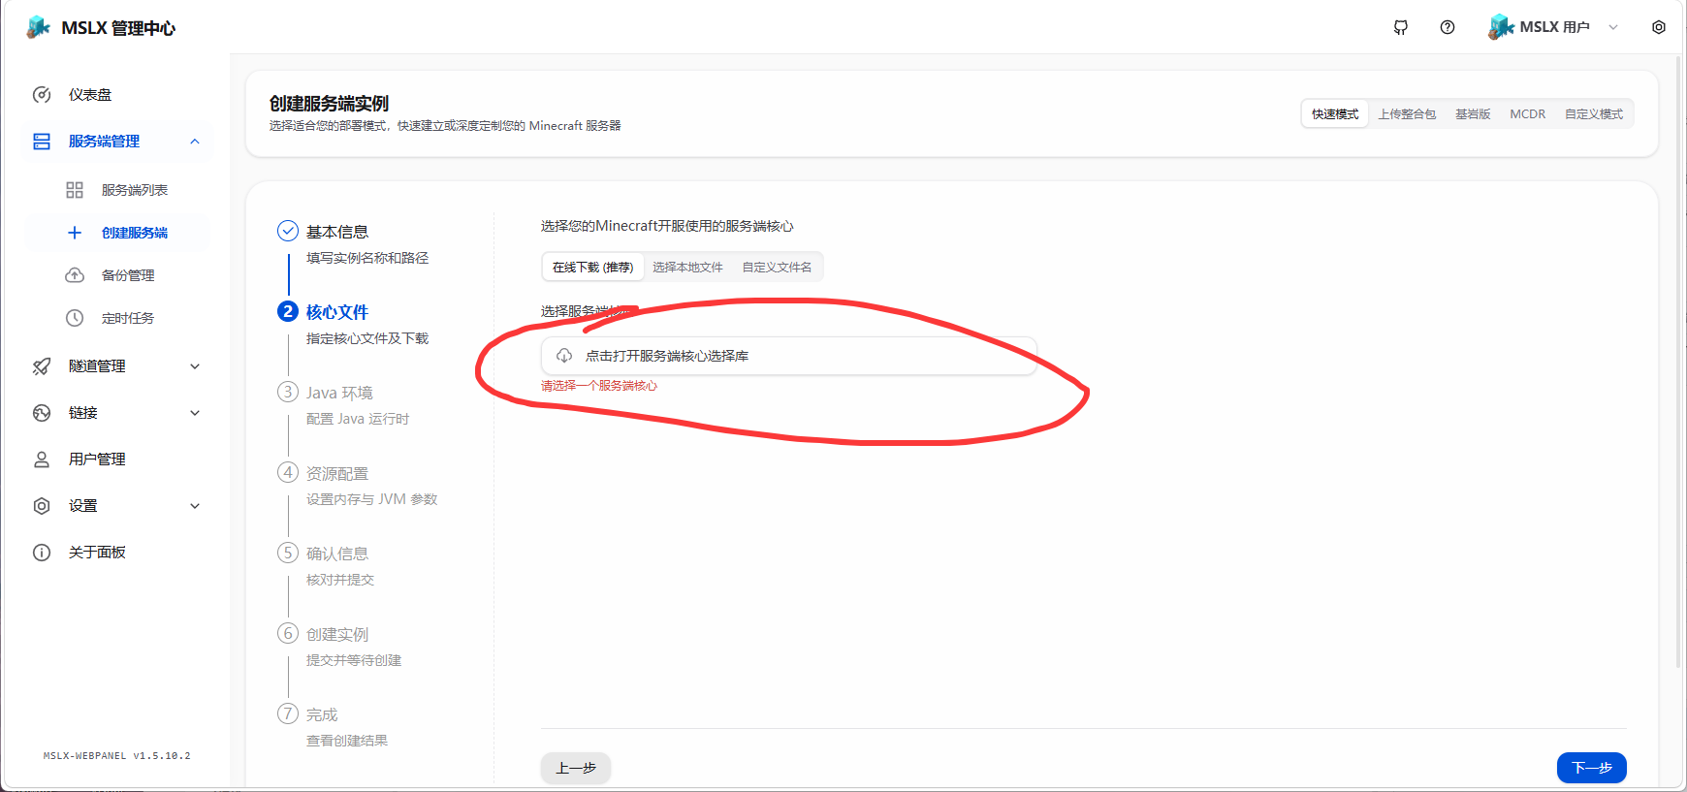Click the 服务端列表 grid icon

click(x=75, y=190)
